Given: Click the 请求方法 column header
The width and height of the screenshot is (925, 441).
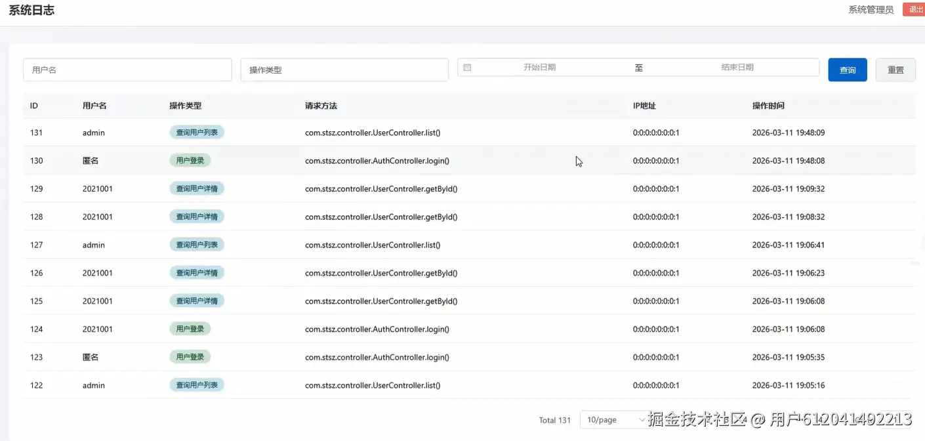Looking at the screenshot, I should (321, 106).
